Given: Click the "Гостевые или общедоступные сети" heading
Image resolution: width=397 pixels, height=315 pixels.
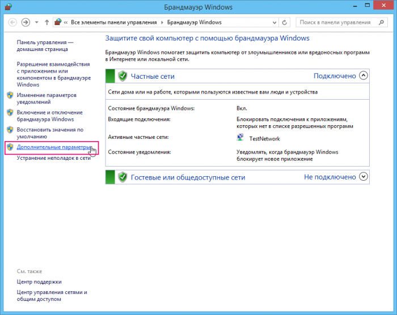Looking at the screenshot, I should tap(188, 177).
